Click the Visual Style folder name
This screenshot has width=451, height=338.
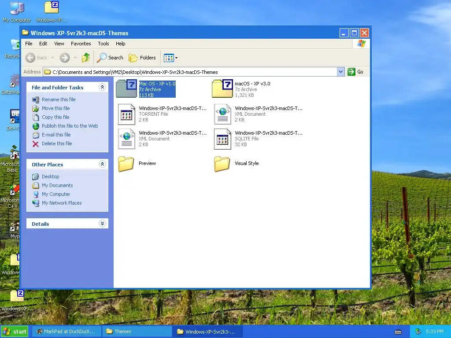click(x=247, y=163)
